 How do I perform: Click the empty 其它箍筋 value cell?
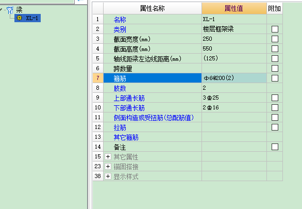tap(234, 137)
